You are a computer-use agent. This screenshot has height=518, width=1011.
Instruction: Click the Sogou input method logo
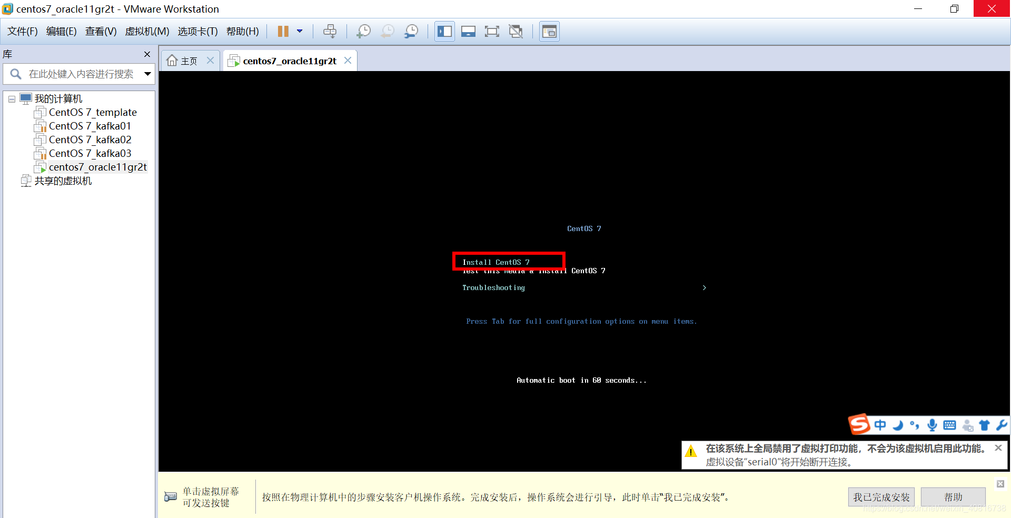[859, 424]
